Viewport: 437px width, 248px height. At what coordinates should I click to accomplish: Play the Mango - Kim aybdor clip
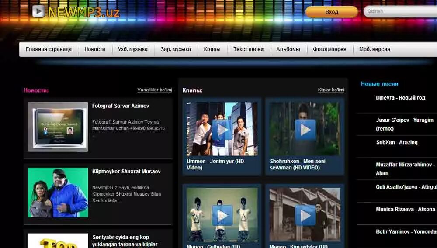point(305,215)
